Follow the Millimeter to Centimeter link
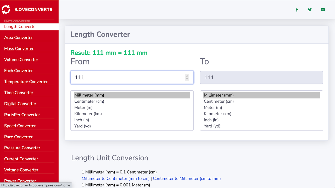The image size is (335, 188). tap(115, 179)
